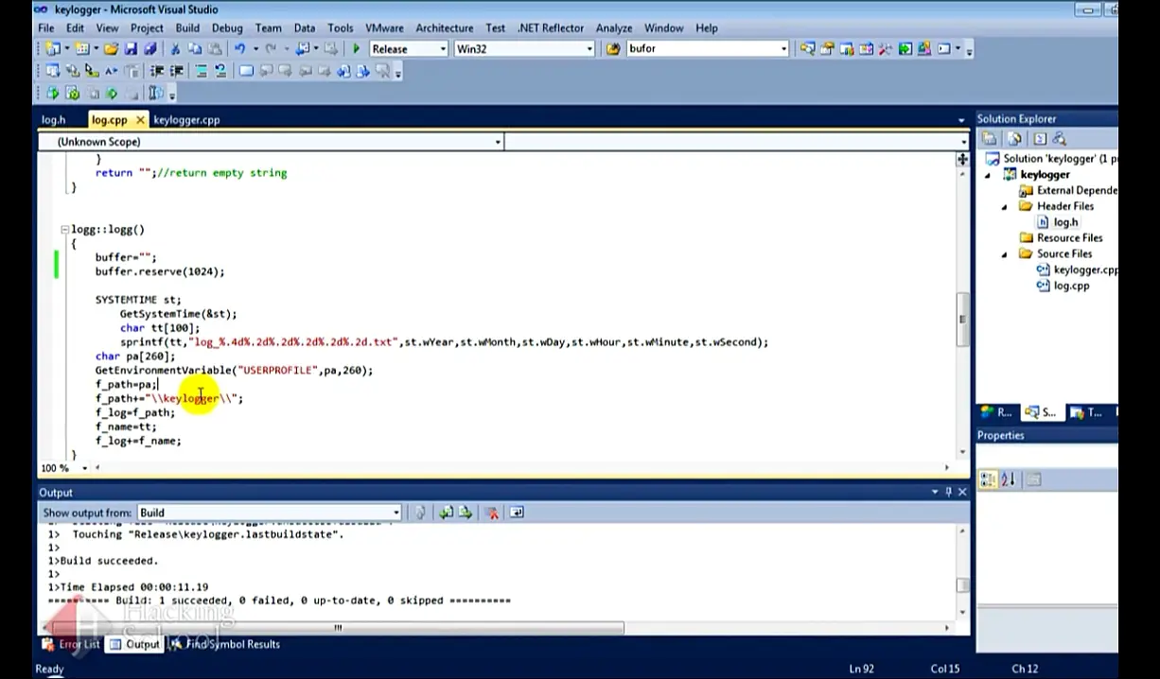Viewport: 1160px width, 679px height.
Task: Switch to the keylogger.cpp editor tab
Action: (186, 120)
